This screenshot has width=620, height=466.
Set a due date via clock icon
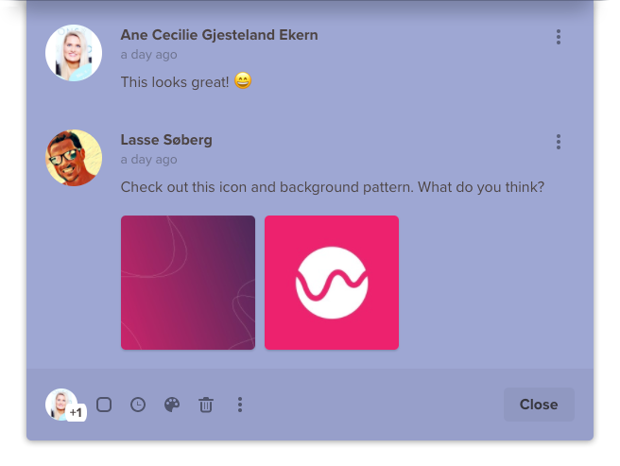138,405
